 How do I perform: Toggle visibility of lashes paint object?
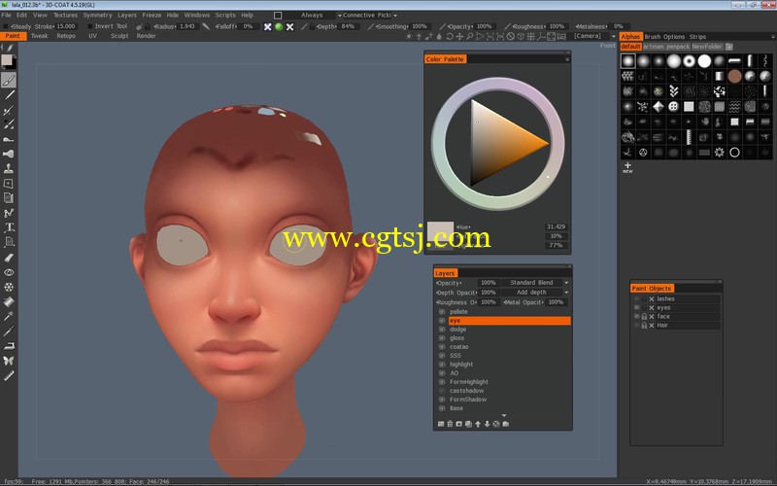(637, 299)
